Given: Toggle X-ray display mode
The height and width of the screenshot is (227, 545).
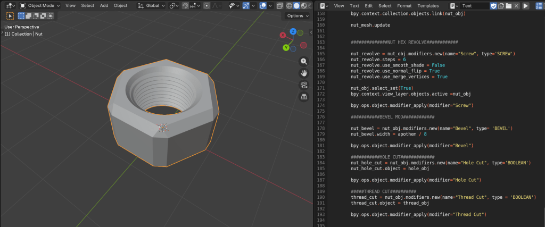Looking at the screenshot, I should point(279,5).
